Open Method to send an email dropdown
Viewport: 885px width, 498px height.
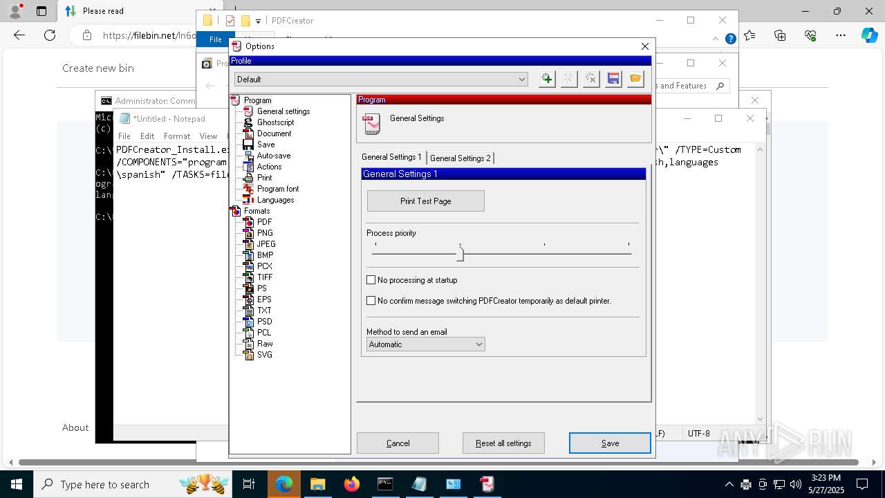click(426, 344)
